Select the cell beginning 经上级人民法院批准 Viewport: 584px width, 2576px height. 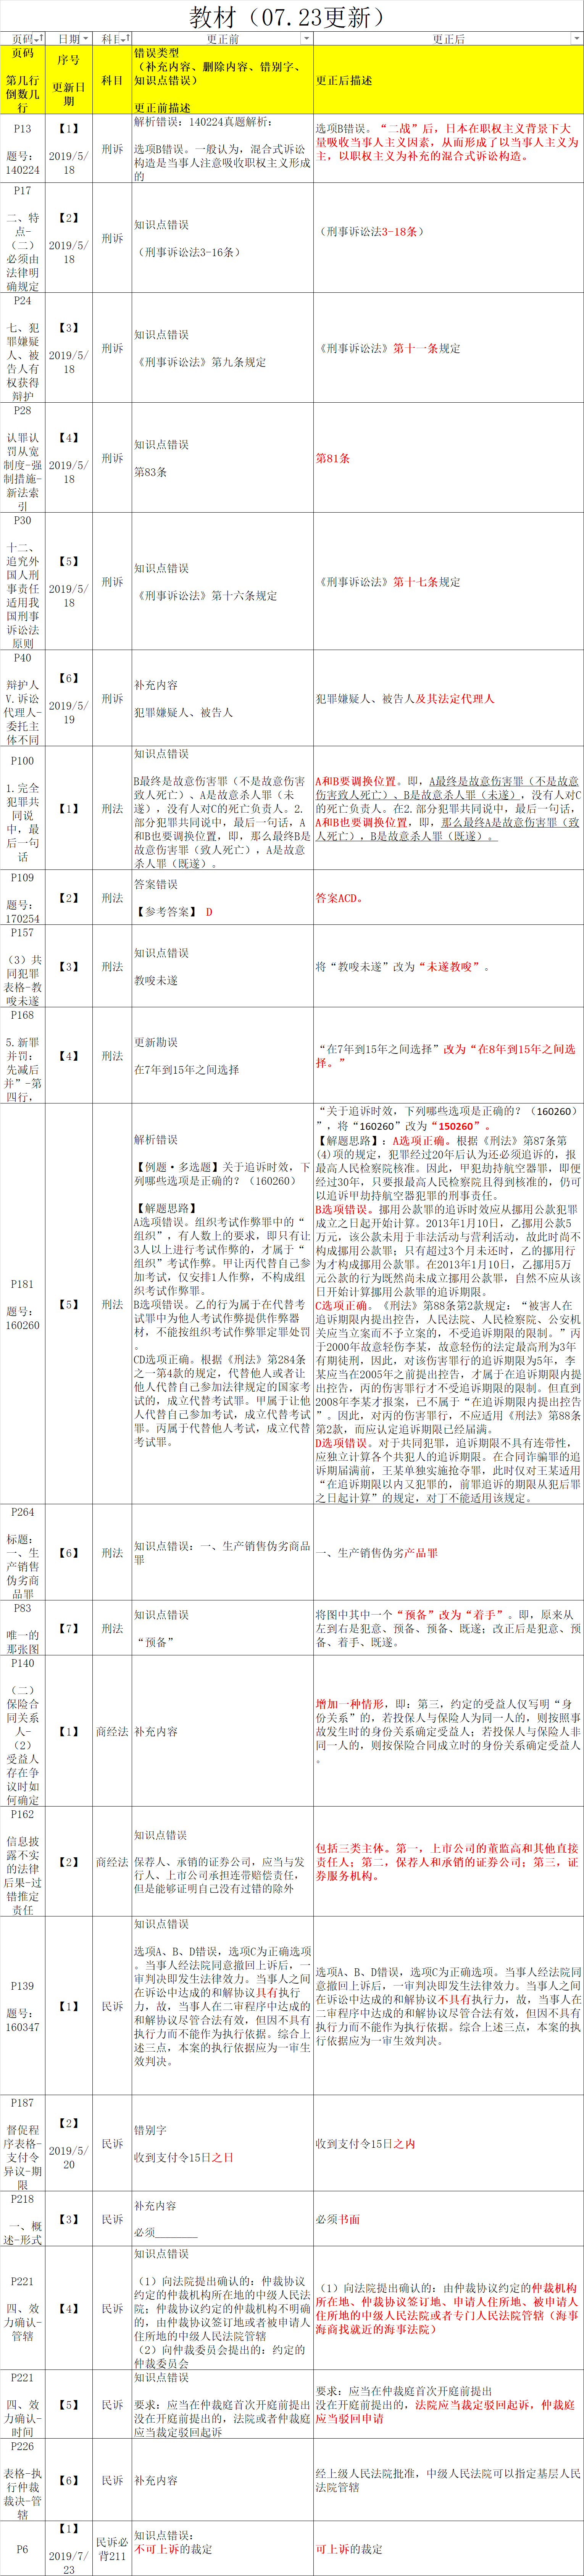(x=449, y=2480)
